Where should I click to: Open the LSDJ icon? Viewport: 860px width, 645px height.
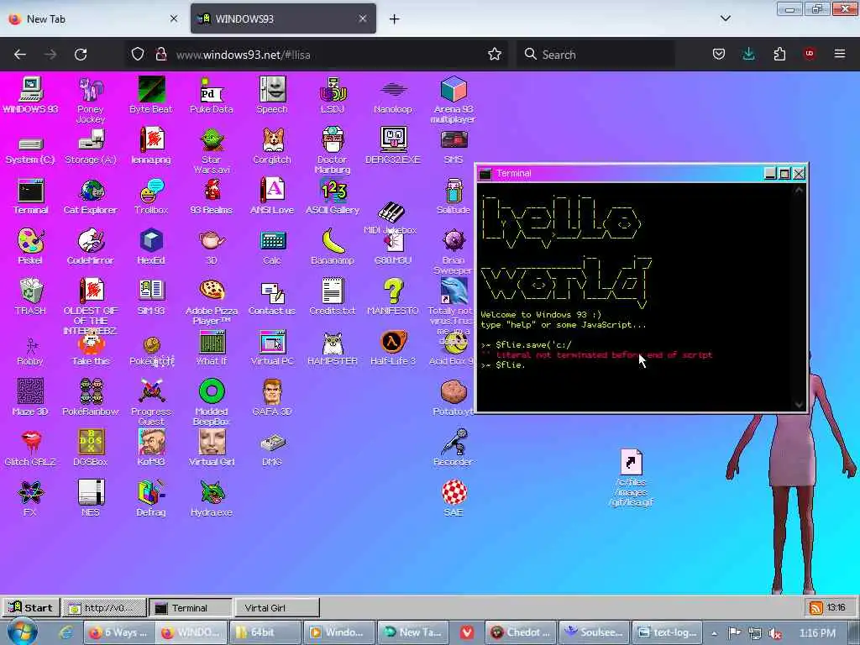click(333, 96)
